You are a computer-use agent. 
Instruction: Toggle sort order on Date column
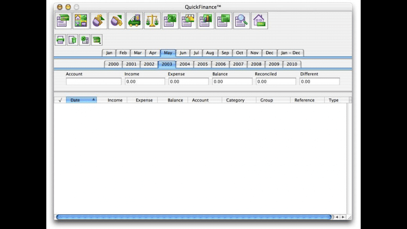81,100
